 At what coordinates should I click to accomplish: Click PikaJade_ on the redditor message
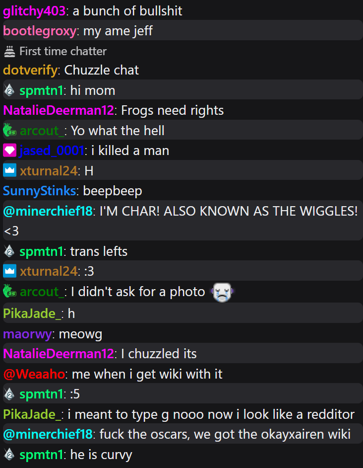(x=33, y=414)
